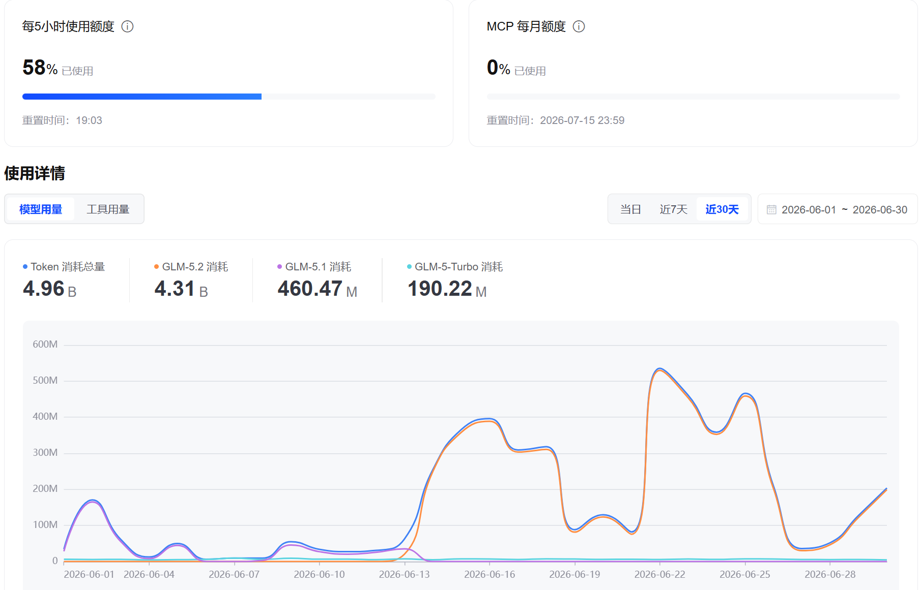Click info icon beside 每5小时使用额度
The height and width of the screenshot is (590, 921).
(x=127, y=26)
